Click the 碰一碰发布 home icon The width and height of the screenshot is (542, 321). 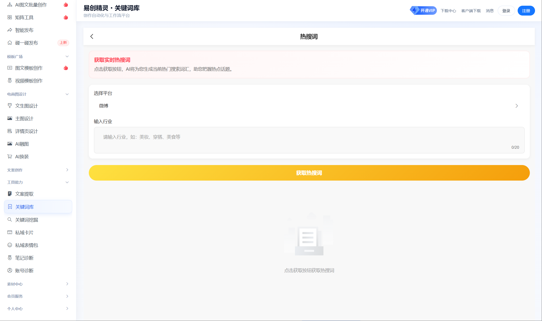pyautogui.click(x=10, y=43)
